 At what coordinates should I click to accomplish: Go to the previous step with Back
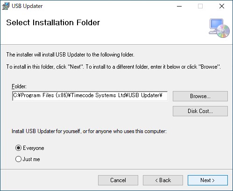click(163, 180)
